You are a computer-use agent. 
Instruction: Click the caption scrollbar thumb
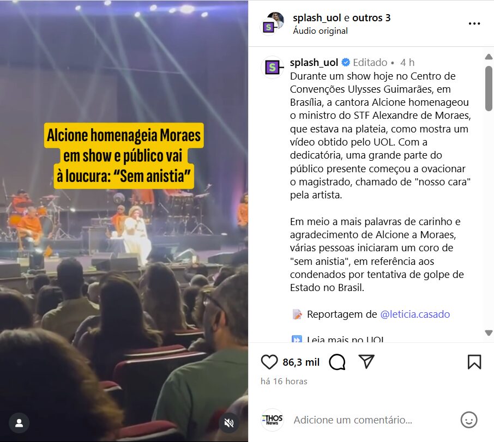point(489,88)
